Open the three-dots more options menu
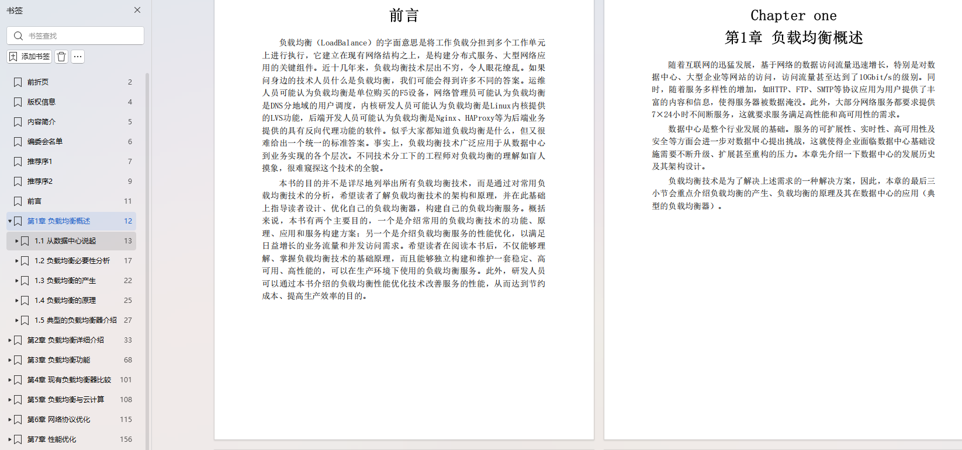The image size is (962, 450). [78, 57]
